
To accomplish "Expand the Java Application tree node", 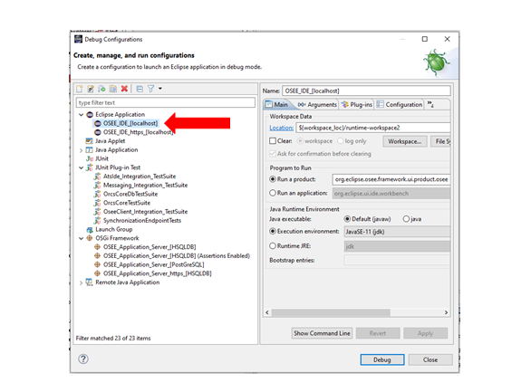I will (81, 150).
